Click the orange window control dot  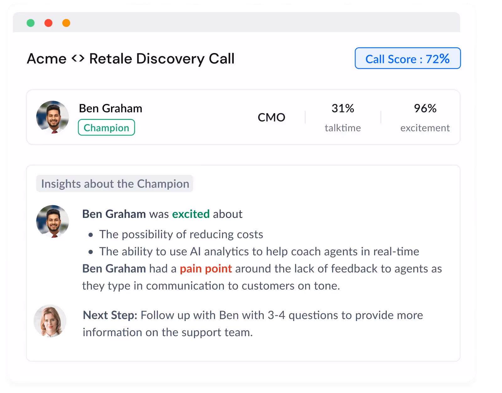click(x=66, y=23)
